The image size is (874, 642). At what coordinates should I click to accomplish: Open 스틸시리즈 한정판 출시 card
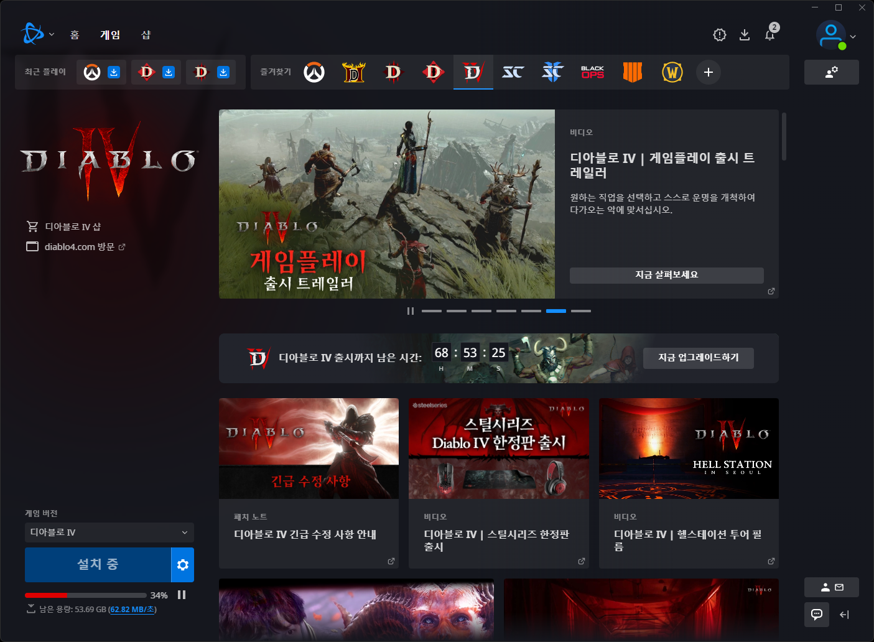[x=499, y=483]
